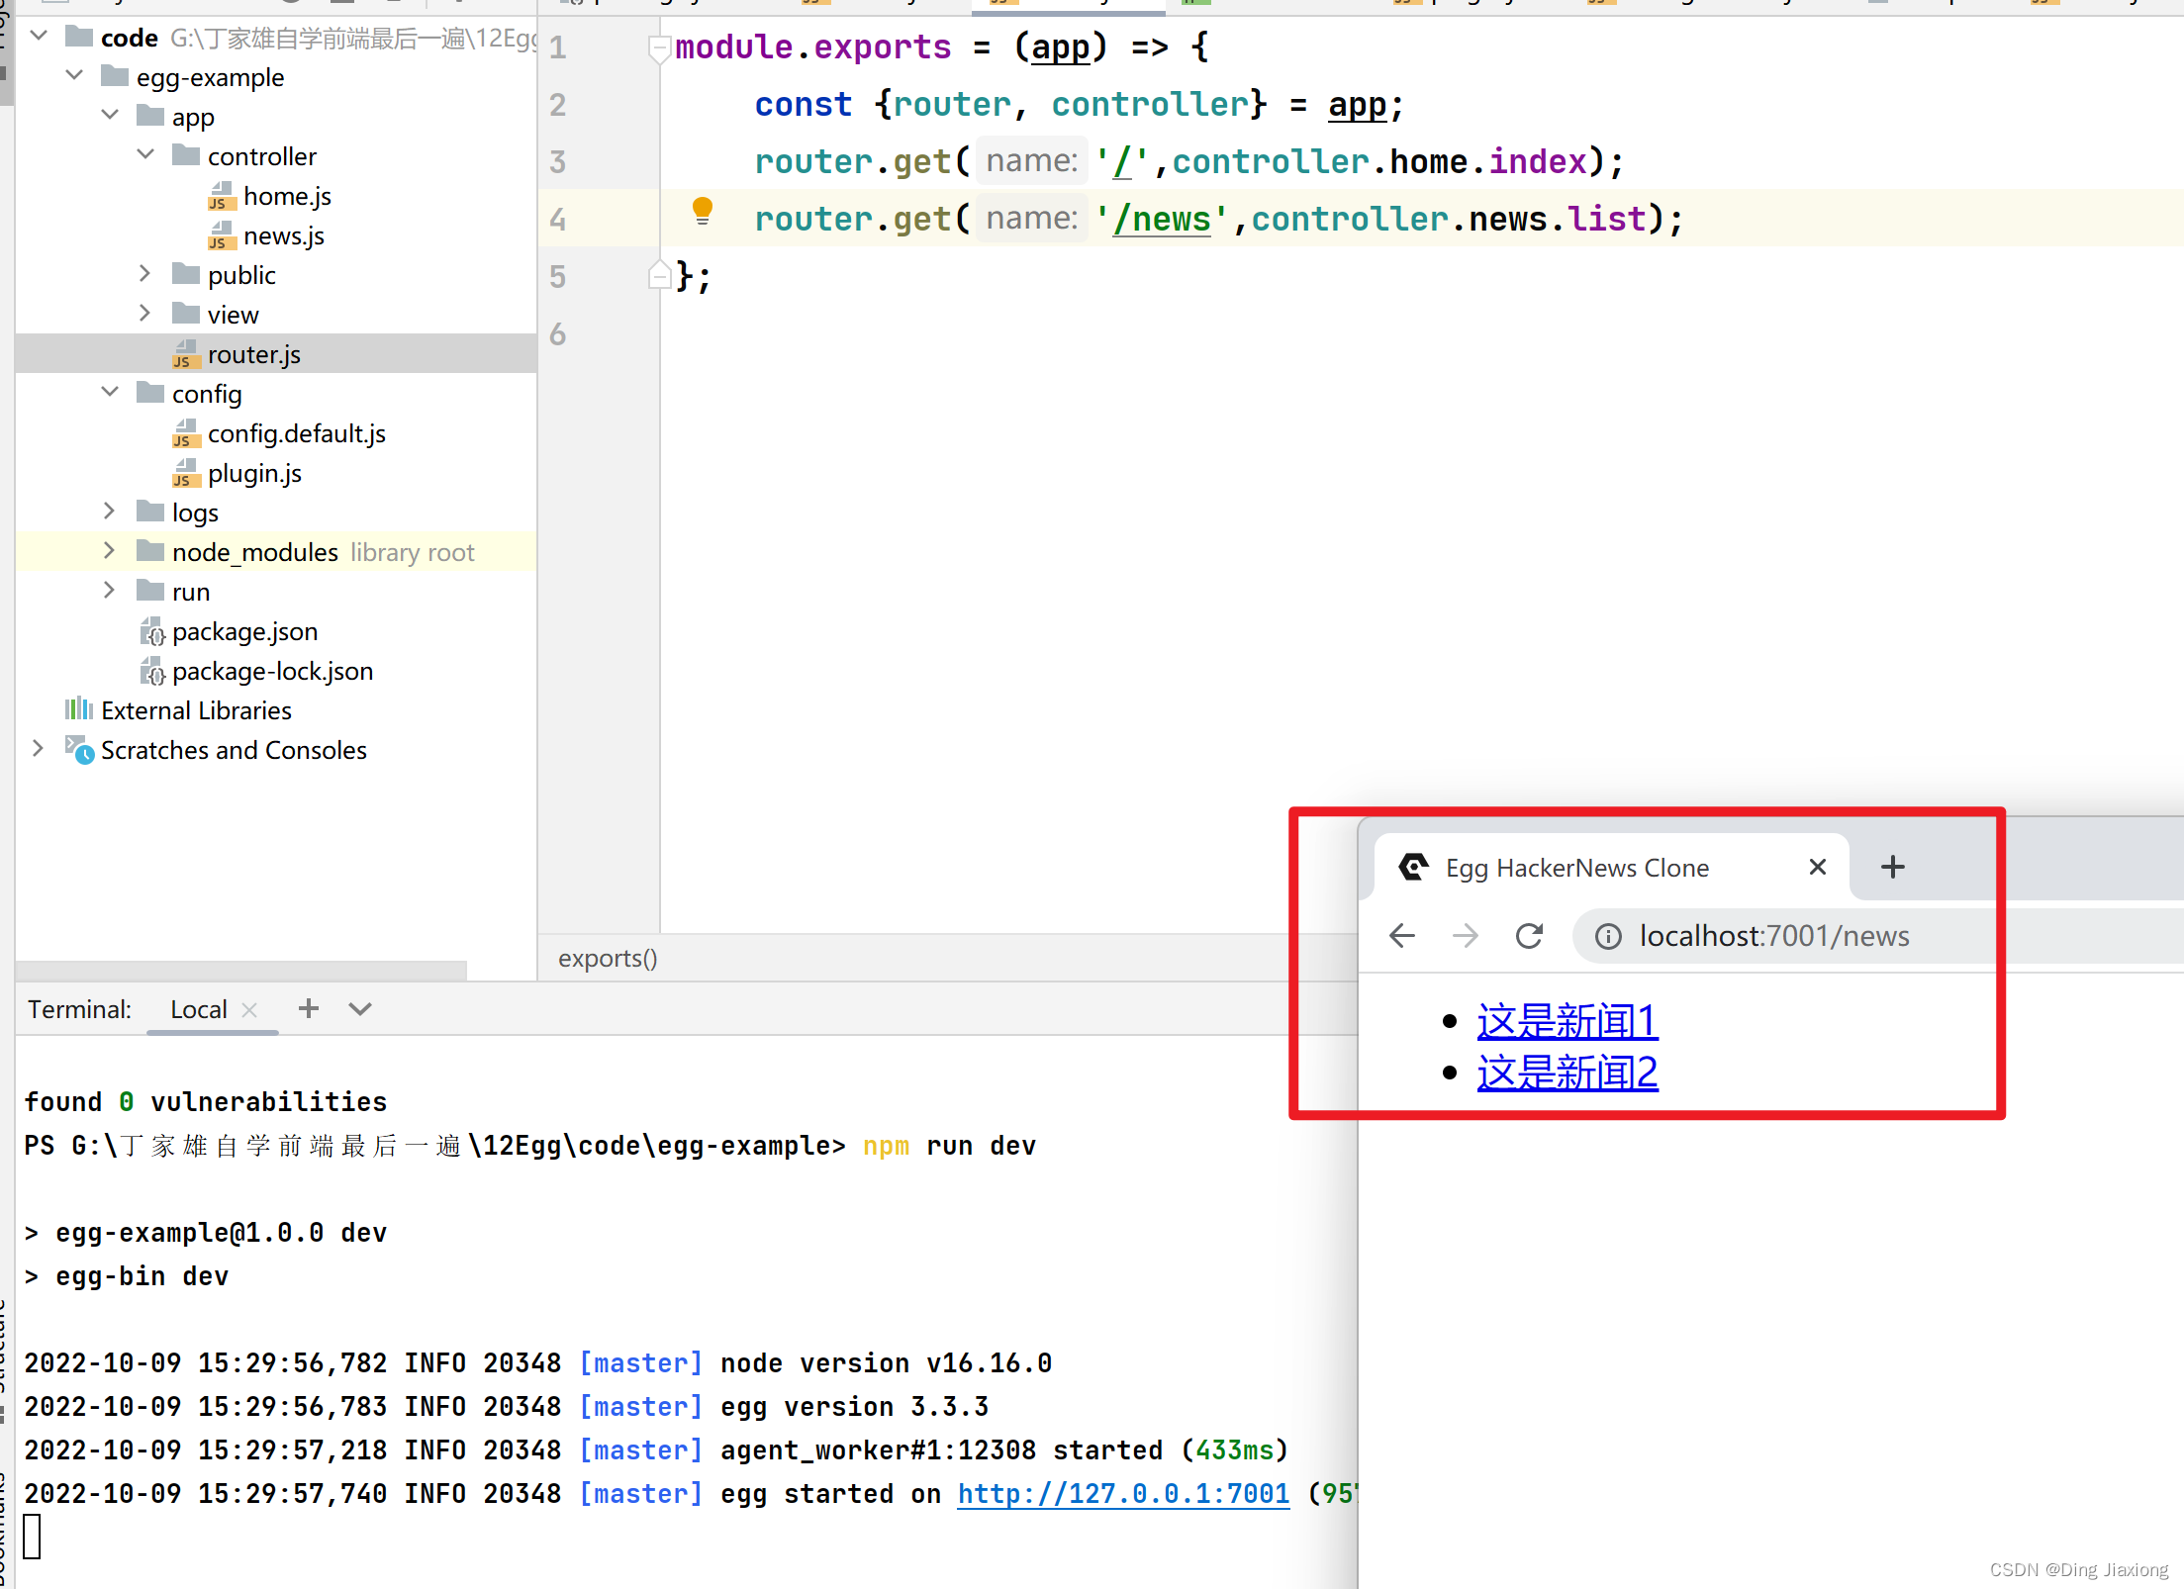Open news.js in the project tree

click(284, 235)
